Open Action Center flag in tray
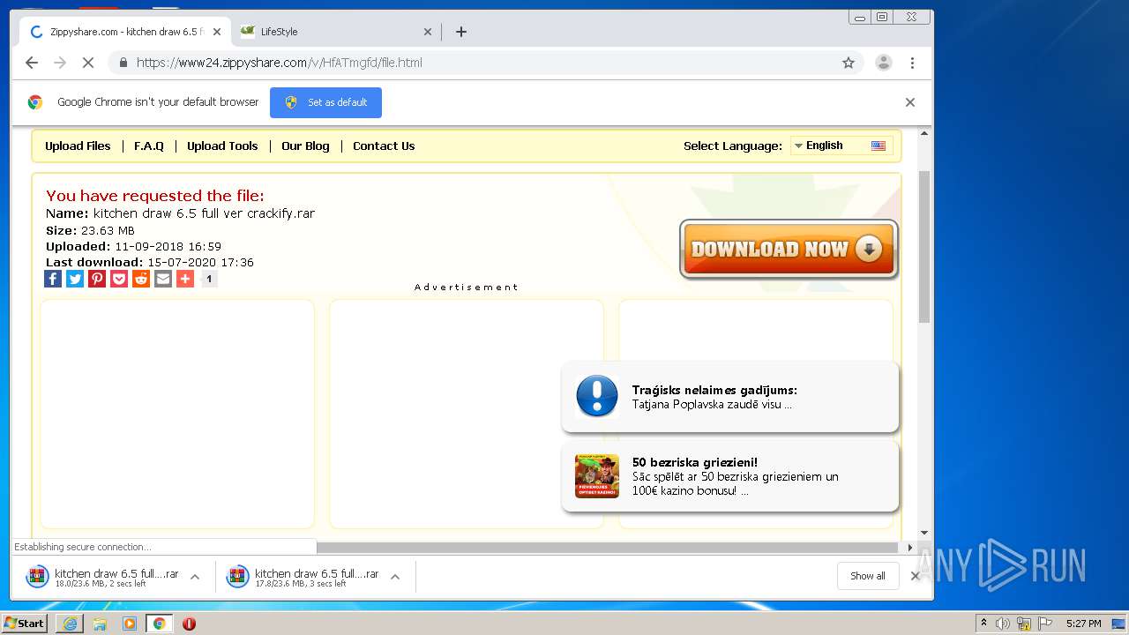Viewport: 1129px width, 635px height. tap(1045, 624)
